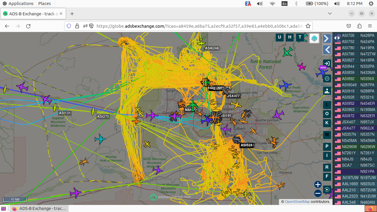Open the clock showing 8:12 PM
This screenshot has height=212, width=377.
click(x=355, y=4)
